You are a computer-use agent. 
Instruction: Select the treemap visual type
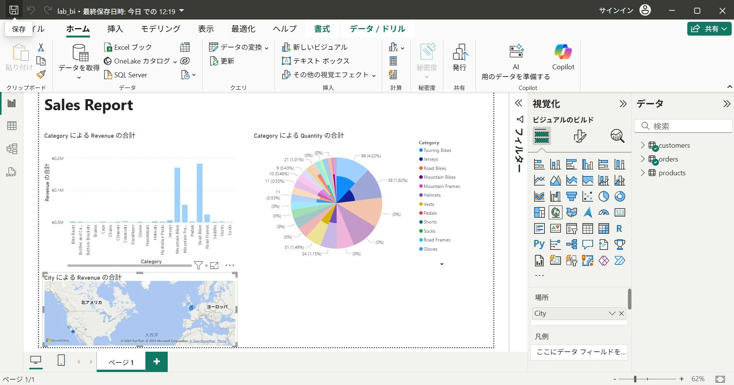click(x=539, y=212)
